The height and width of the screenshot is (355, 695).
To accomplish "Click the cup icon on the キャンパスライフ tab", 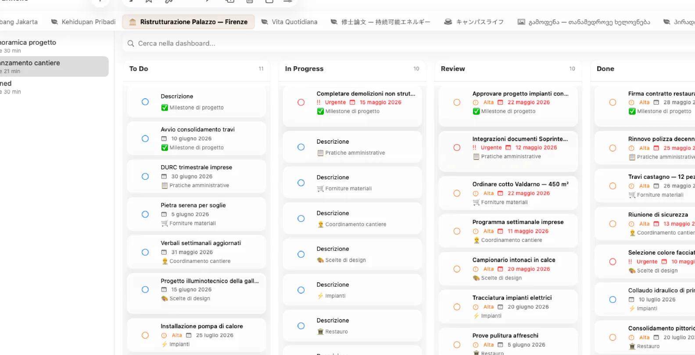I will (448, 22).
